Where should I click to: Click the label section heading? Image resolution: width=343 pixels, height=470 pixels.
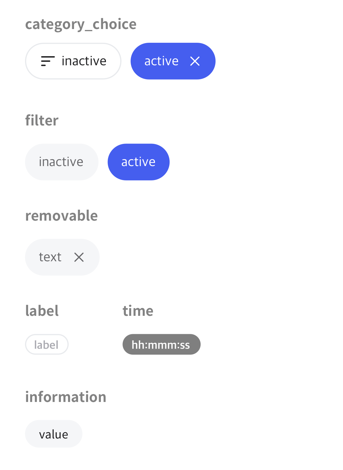tap(42, 311)
